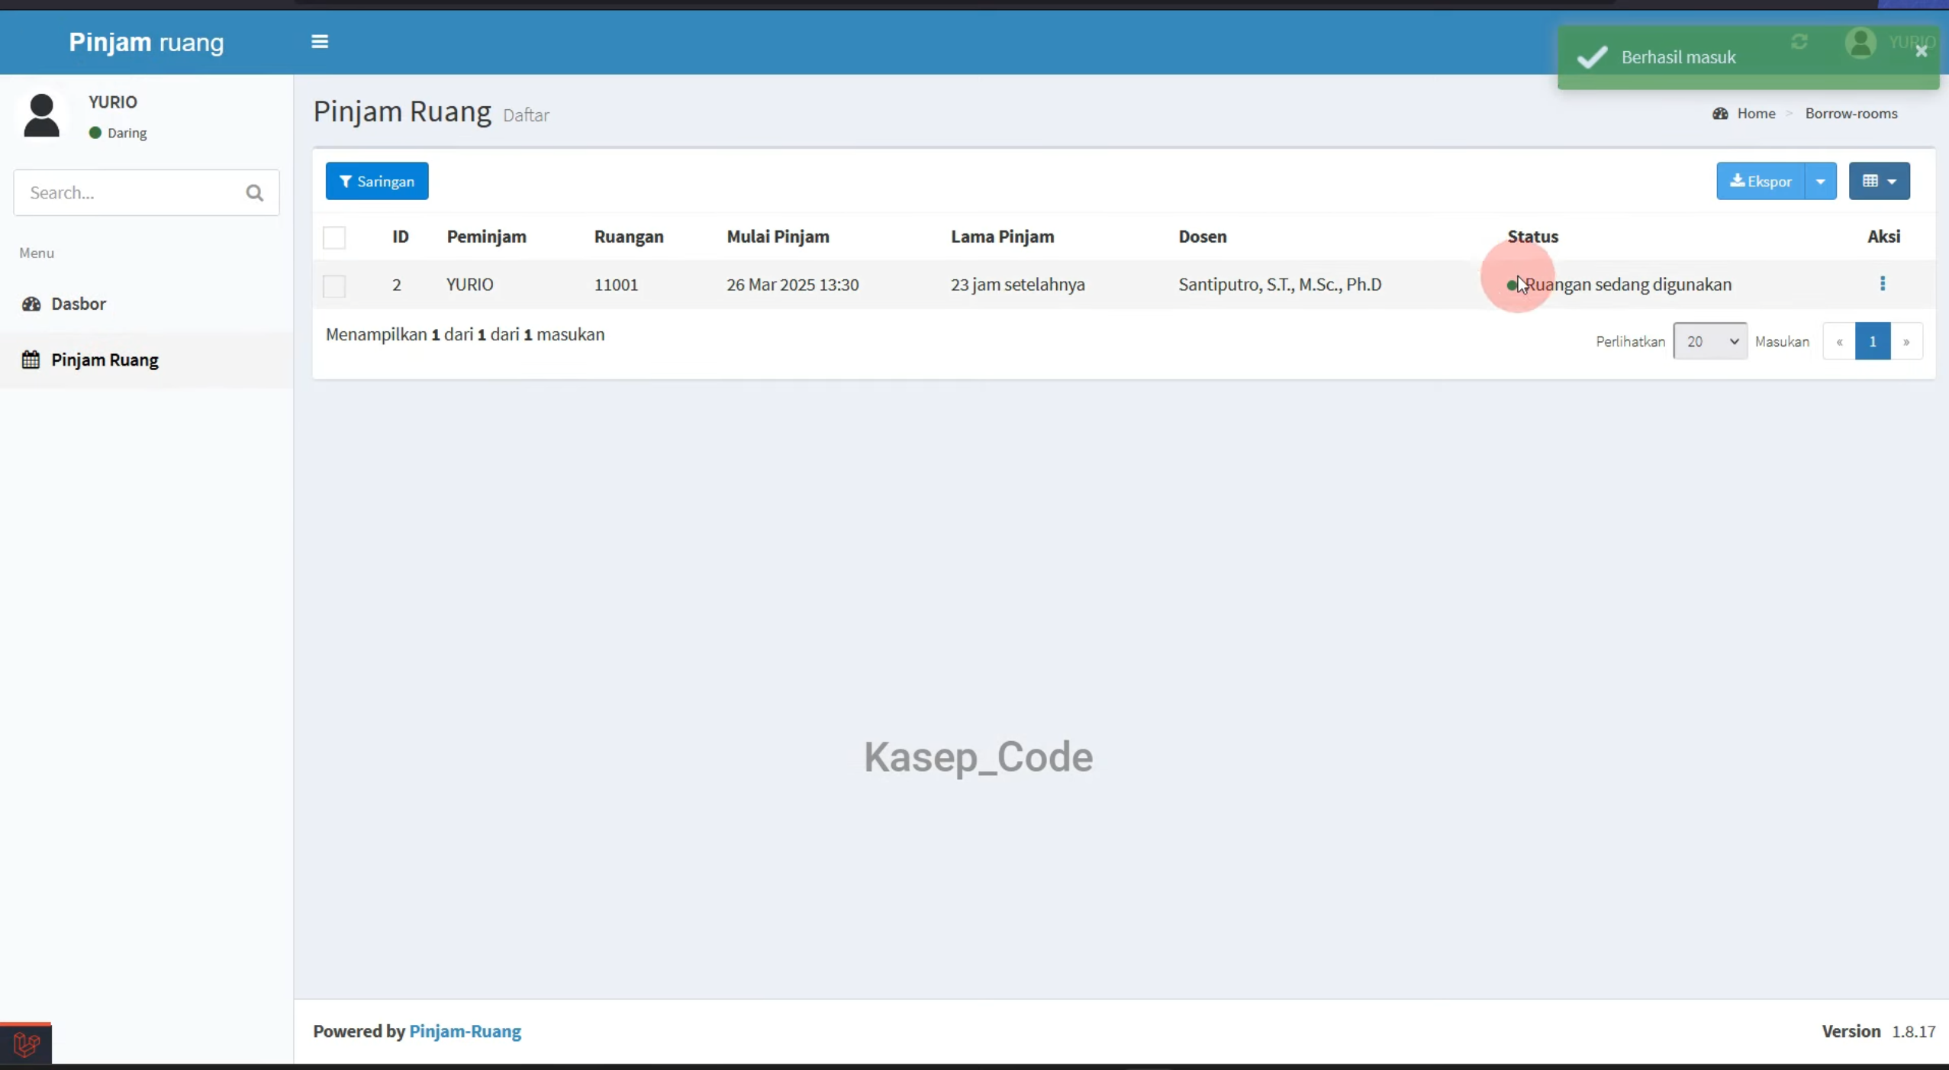Click the 'Berhasil masuk' notification message
The width and height of the screenshot is (1949, 1070).
(1678, 57)
